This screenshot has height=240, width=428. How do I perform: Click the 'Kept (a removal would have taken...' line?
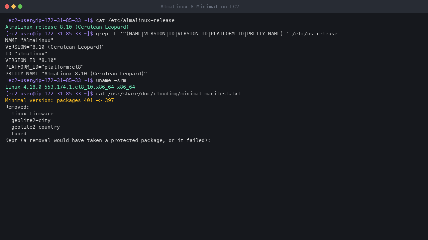108,140
